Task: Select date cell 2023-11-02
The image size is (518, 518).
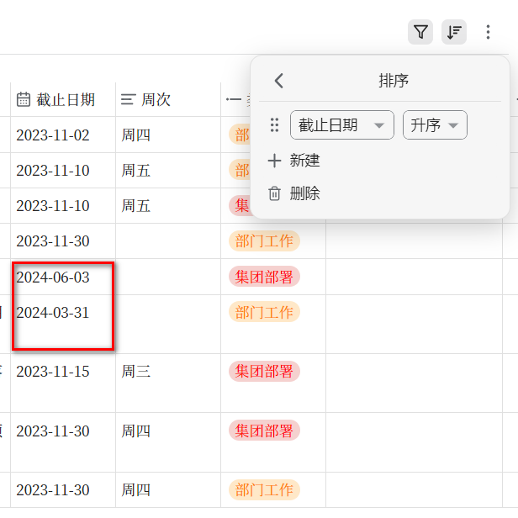Action: (63, 135)
